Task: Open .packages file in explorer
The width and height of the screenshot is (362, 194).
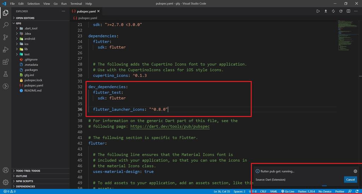Action: click(x=40, y=70)
